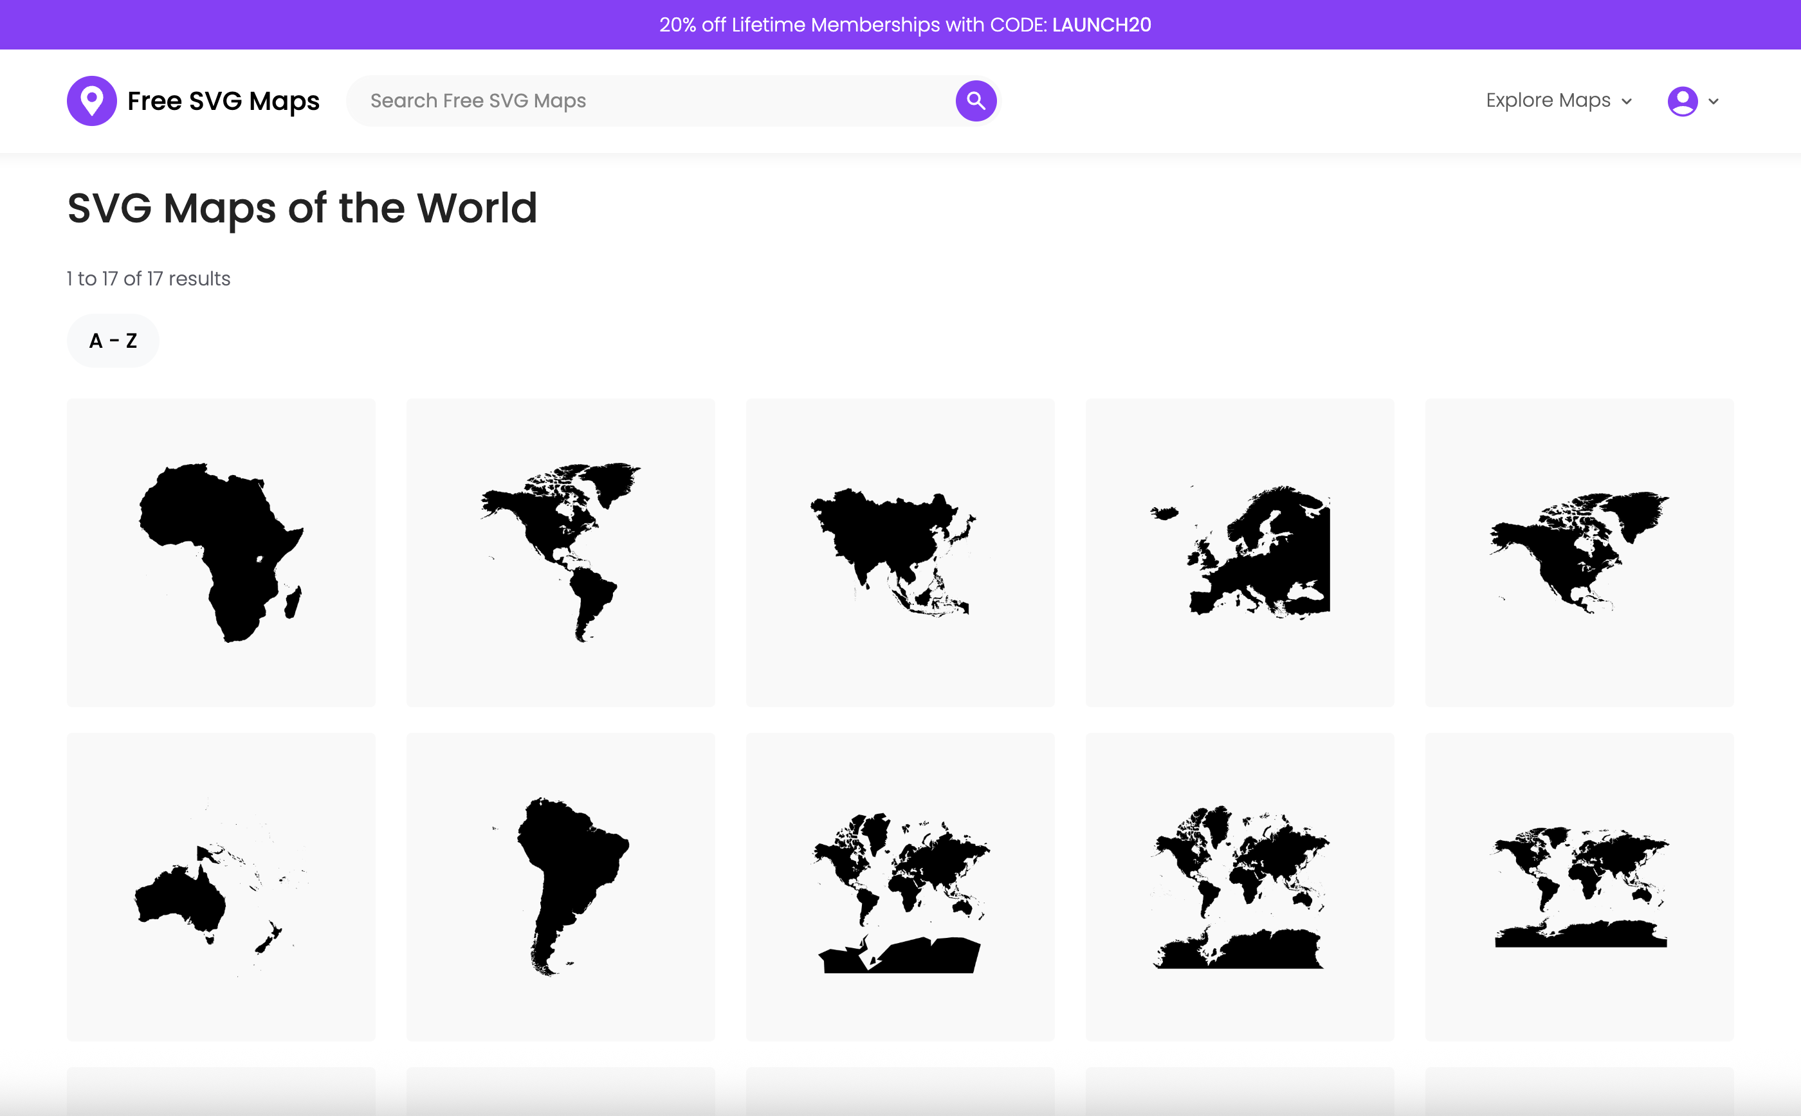Click the purple map pin logo icon
Viewport: 1801px width, 1116px height.
tap(91, 100)
